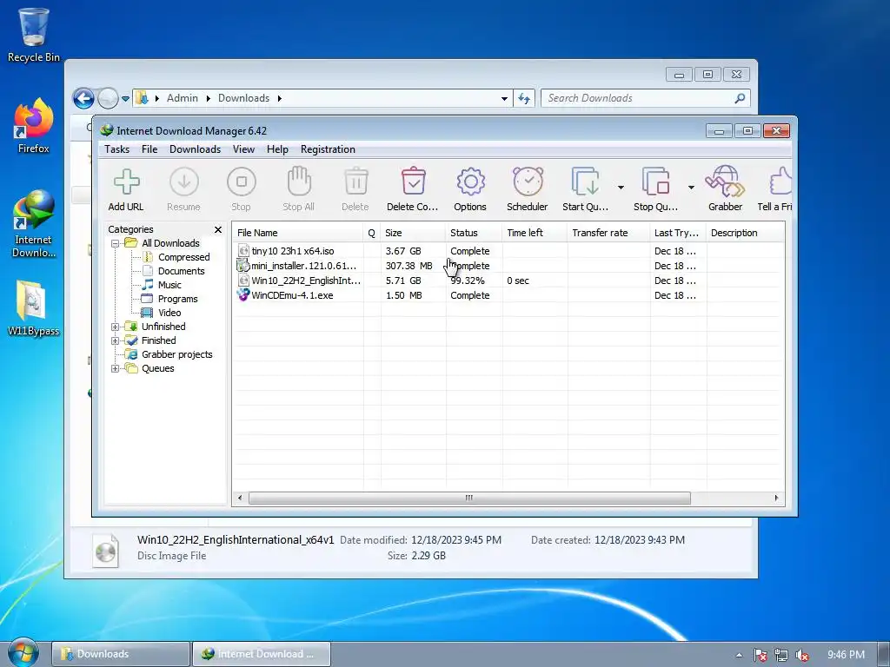Image resolution: width=890 pixels, height=667 pixels.
Task: Sort by Status column header
Action: pos(474,233)
